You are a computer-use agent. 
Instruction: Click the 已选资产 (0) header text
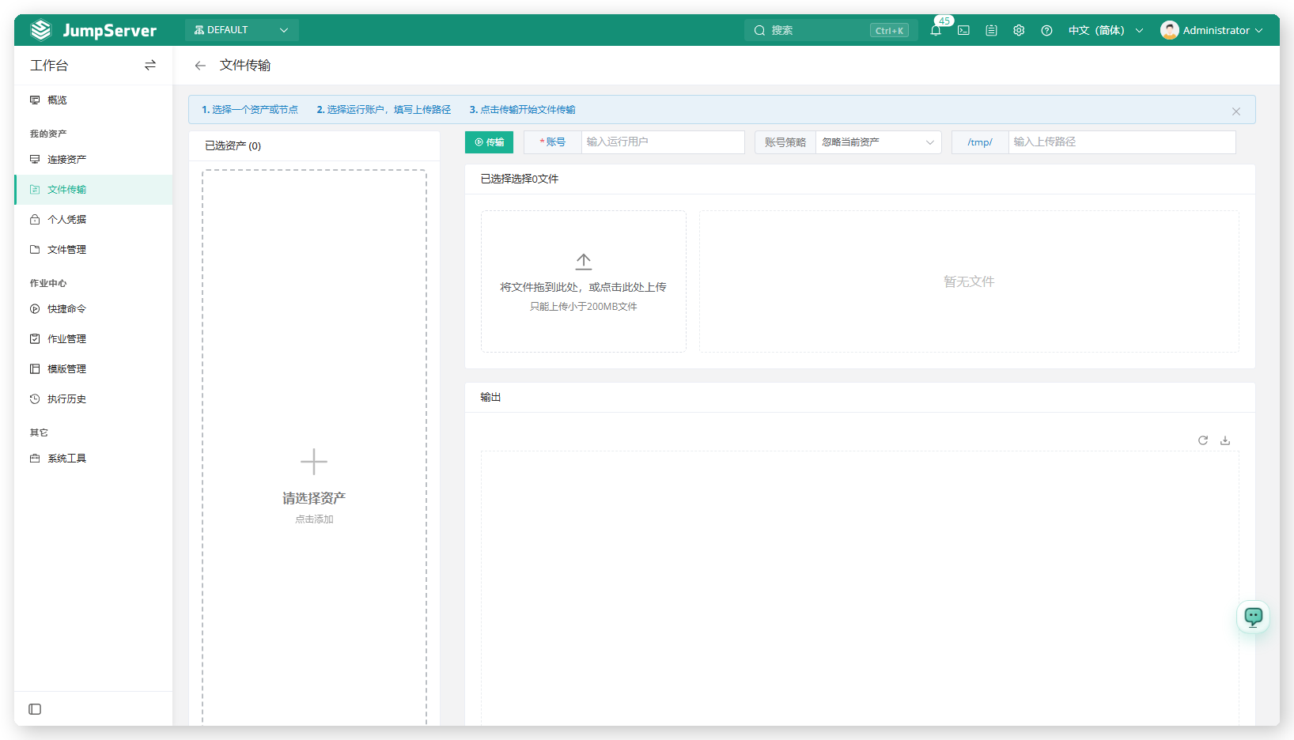pyautogui.click(x=233, y=145)
